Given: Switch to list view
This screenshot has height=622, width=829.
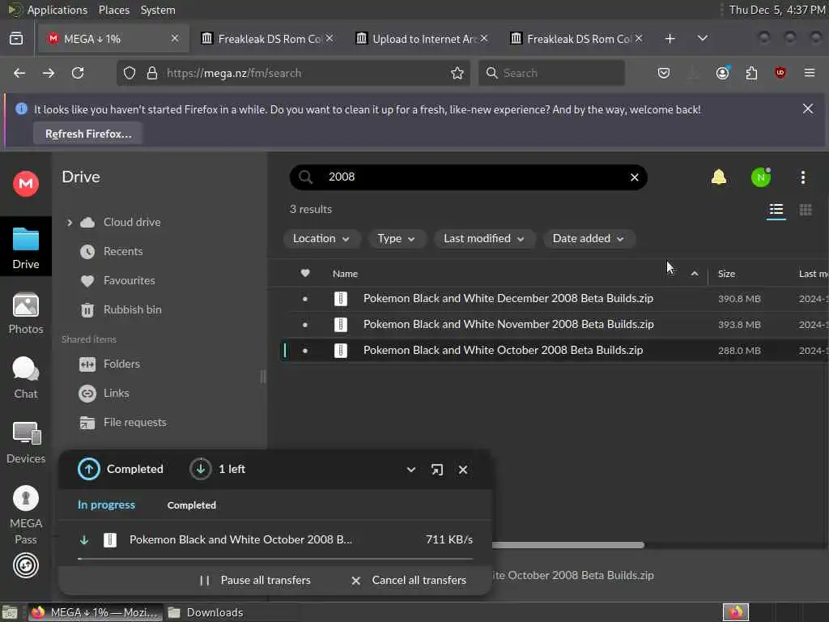Looking at the screenshot, I should 776,210.
